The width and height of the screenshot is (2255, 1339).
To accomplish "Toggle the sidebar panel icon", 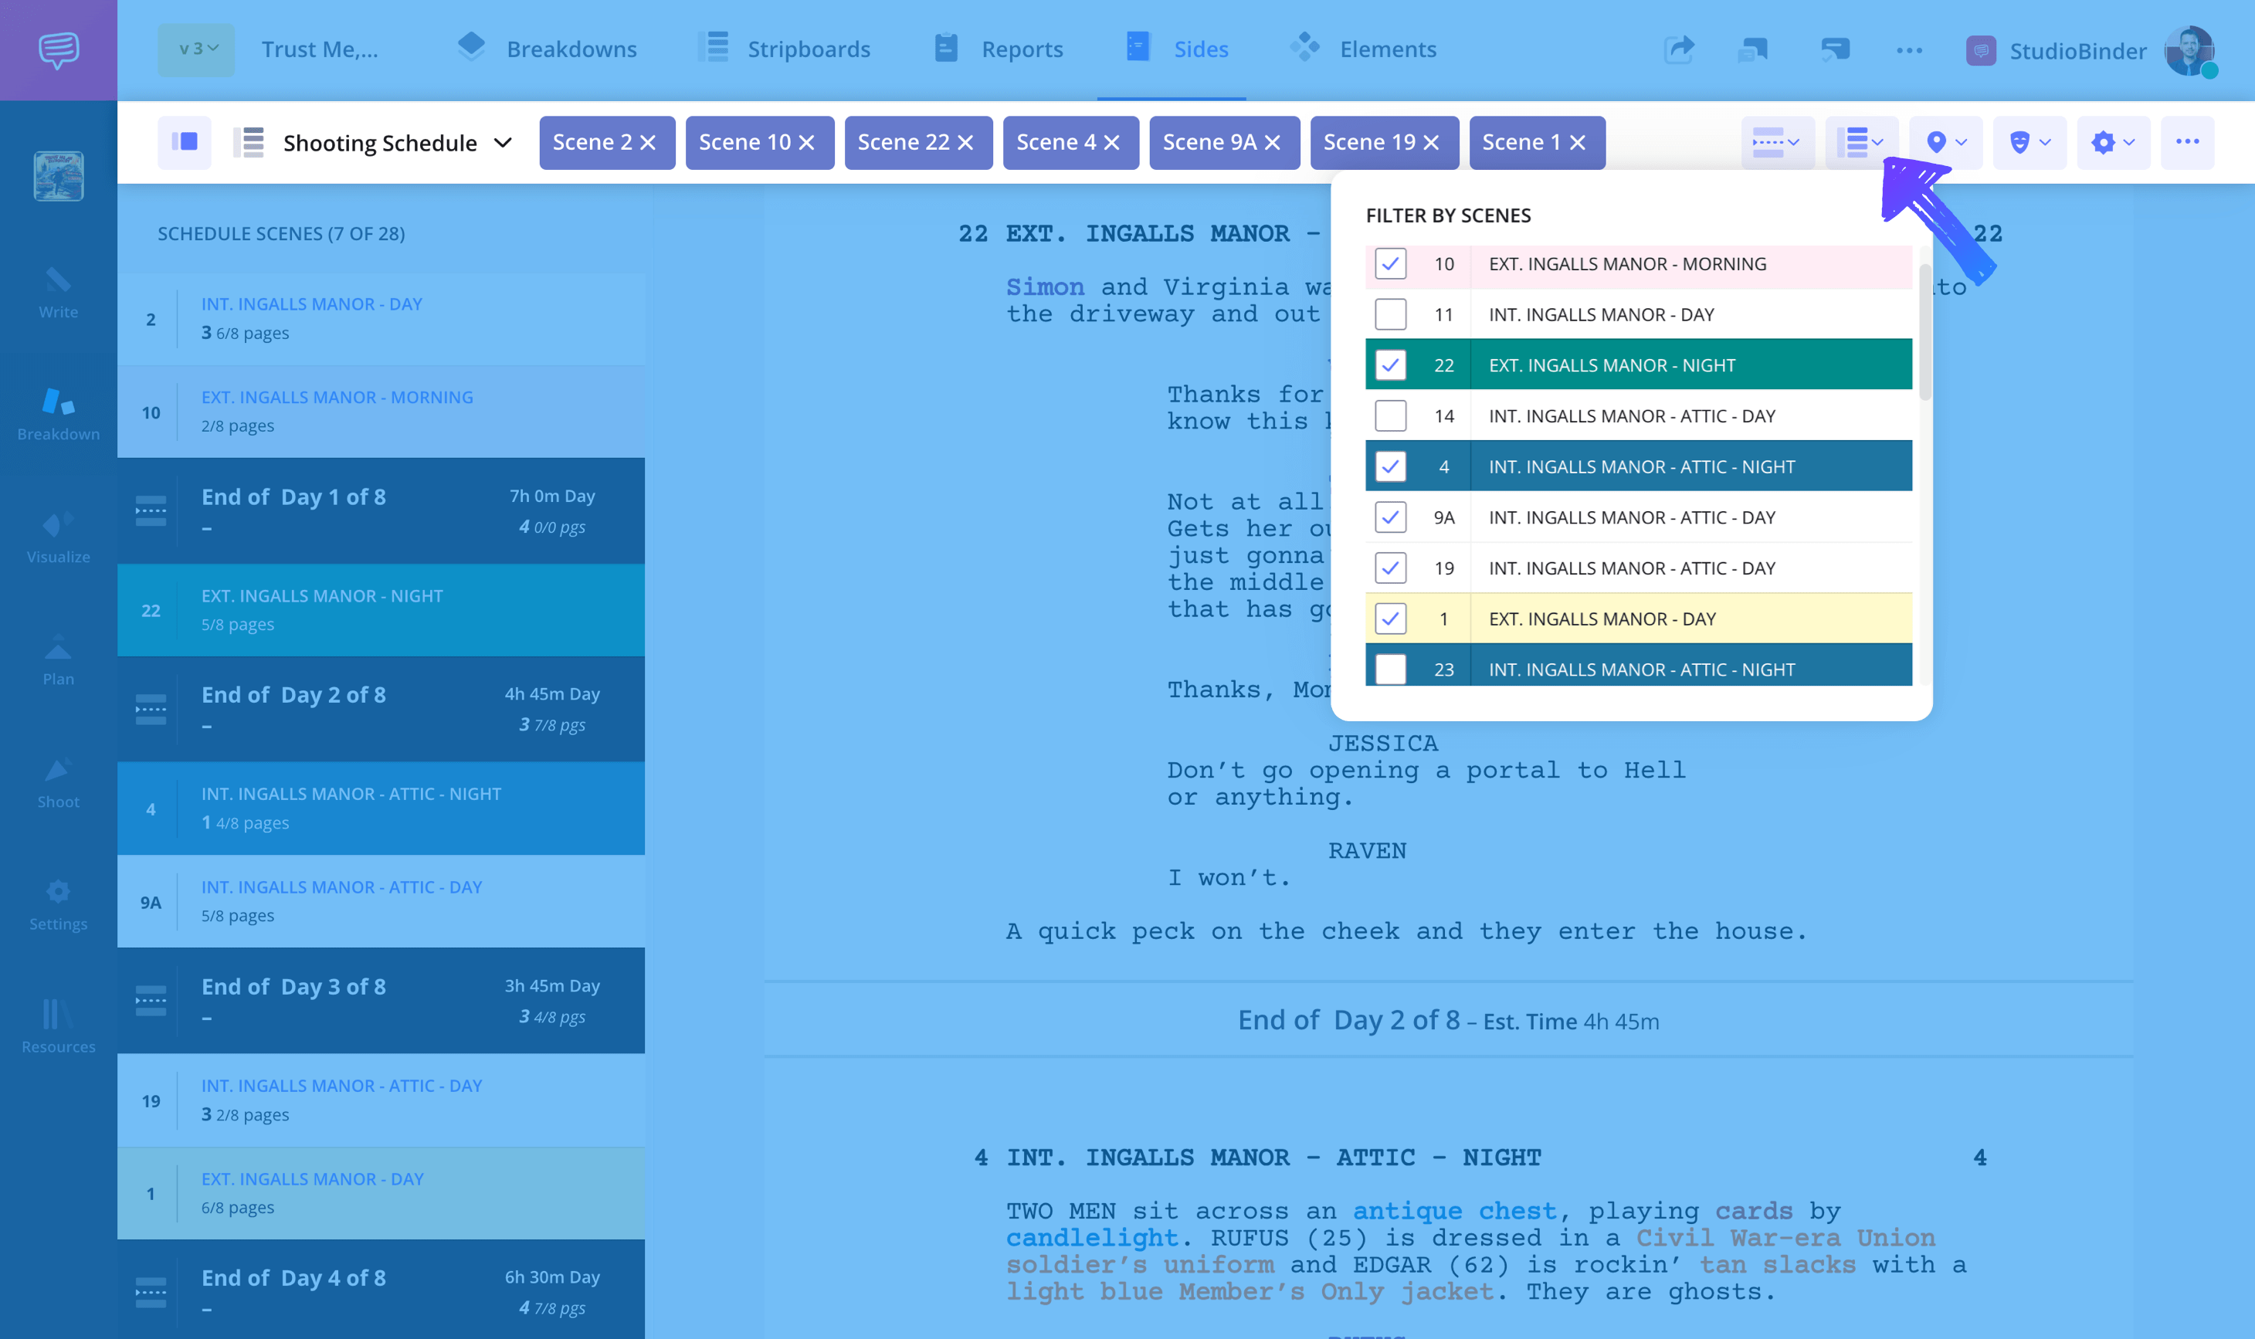I will pyautogui.click(x=185, y=141).
